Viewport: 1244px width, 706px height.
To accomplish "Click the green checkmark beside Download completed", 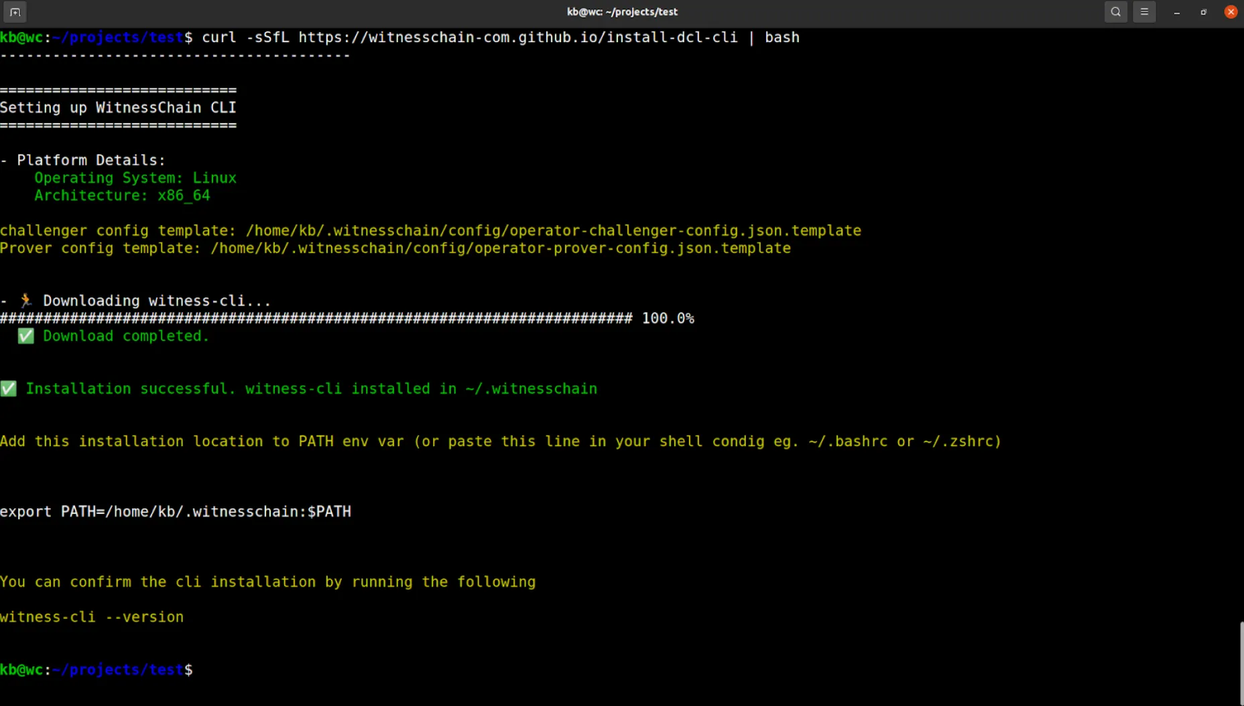I will [x=25, y=336].
